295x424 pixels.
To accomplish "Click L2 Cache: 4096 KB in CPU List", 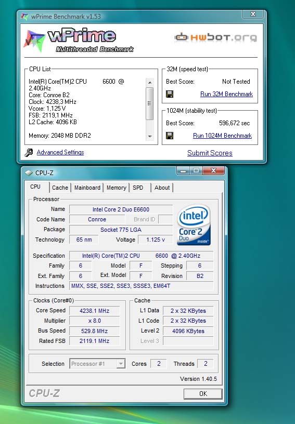I will (53, 122).
